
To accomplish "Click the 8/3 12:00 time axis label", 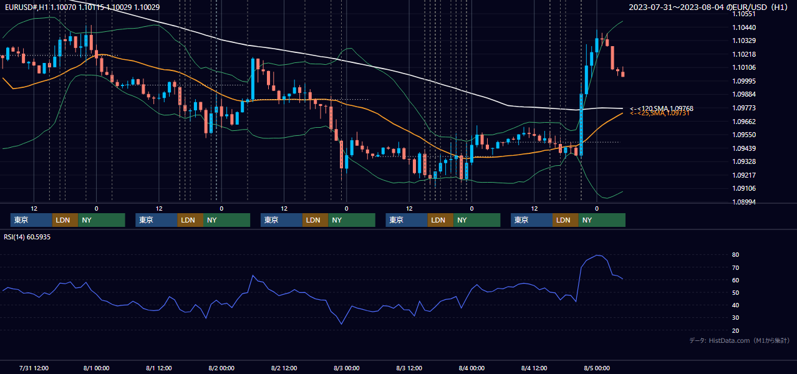I will (409, 368).
